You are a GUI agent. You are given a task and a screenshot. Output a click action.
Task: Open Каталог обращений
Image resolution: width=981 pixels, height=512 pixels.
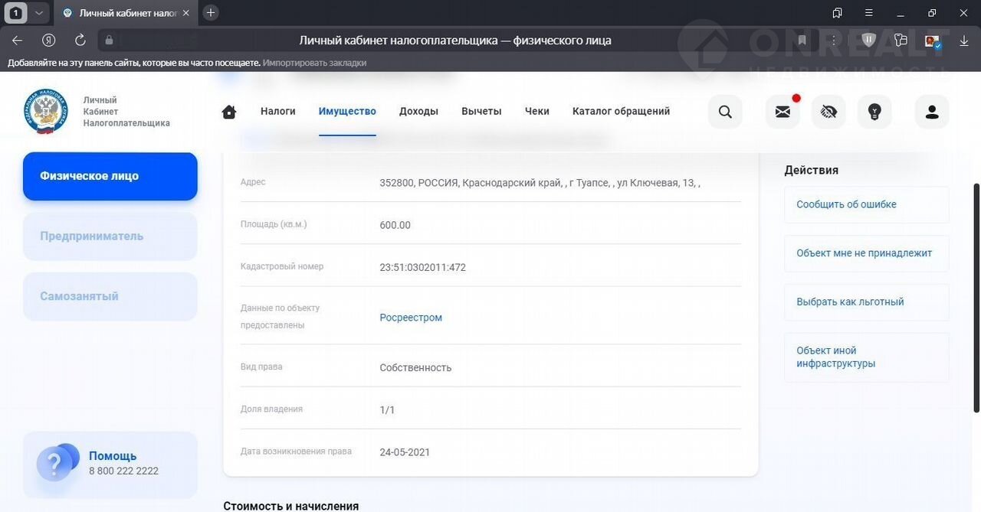coord(621,112)
